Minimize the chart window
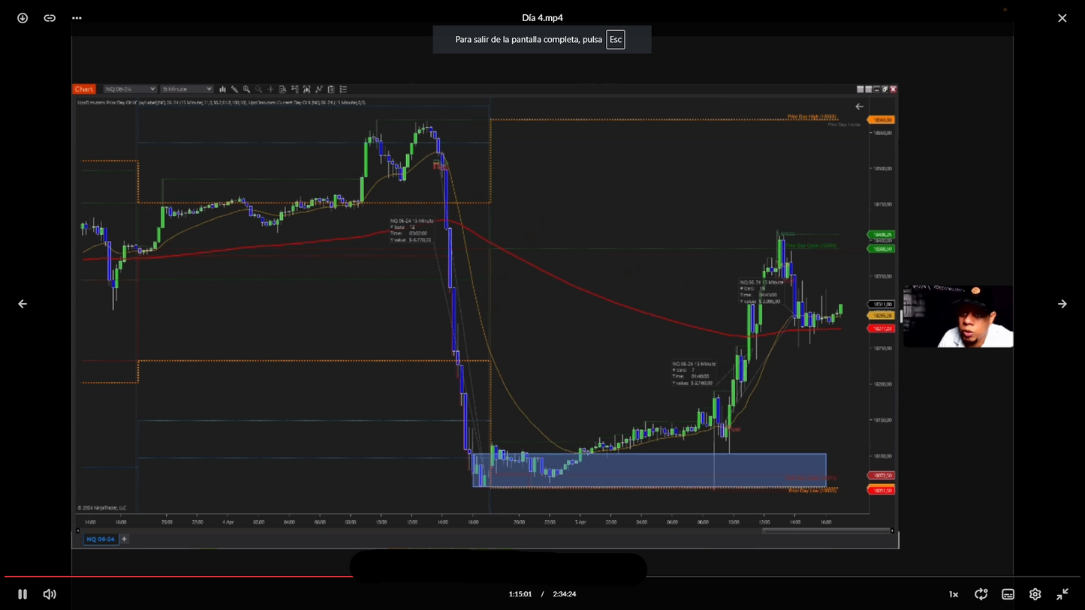 click(x=877, y=89)
